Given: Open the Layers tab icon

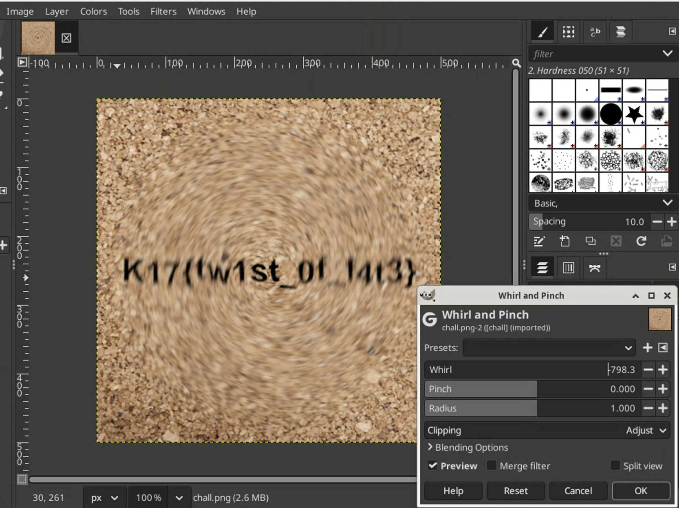Looking at the screenshot, I should click(542, 267).
